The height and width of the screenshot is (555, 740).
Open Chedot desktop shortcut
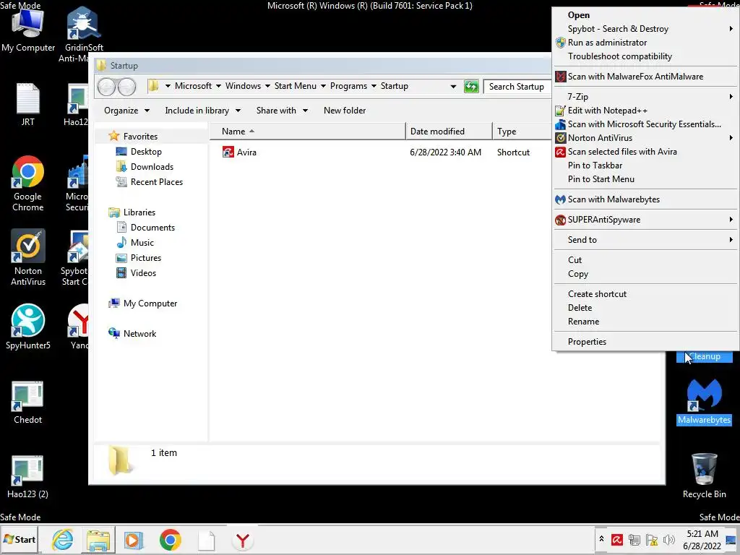point(28,403)
